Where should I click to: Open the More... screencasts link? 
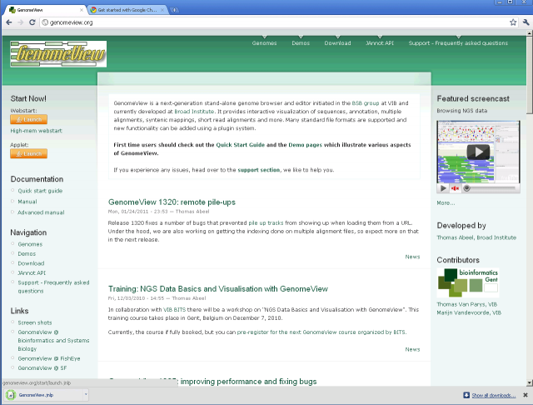click(446, 203)
